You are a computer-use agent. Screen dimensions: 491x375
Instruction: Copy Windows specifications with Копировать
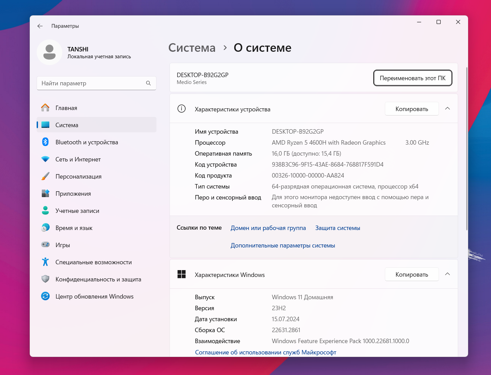pyautogui.click(x=412, y=275)
